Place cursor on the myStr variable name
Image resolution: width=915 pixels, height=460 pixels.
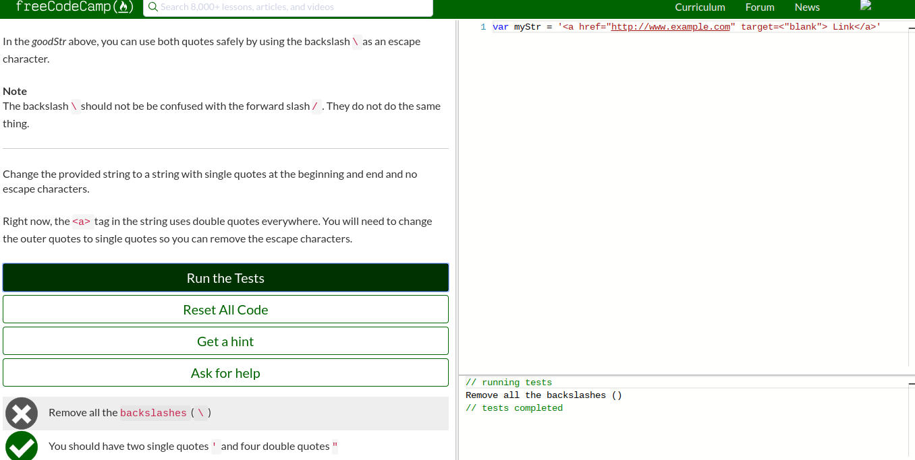point(527,27)
